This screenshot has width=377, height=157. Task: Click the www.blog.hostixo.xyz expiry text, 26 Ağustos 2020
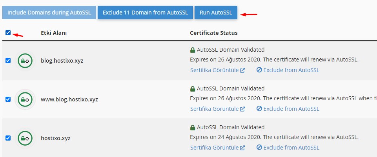284,98
